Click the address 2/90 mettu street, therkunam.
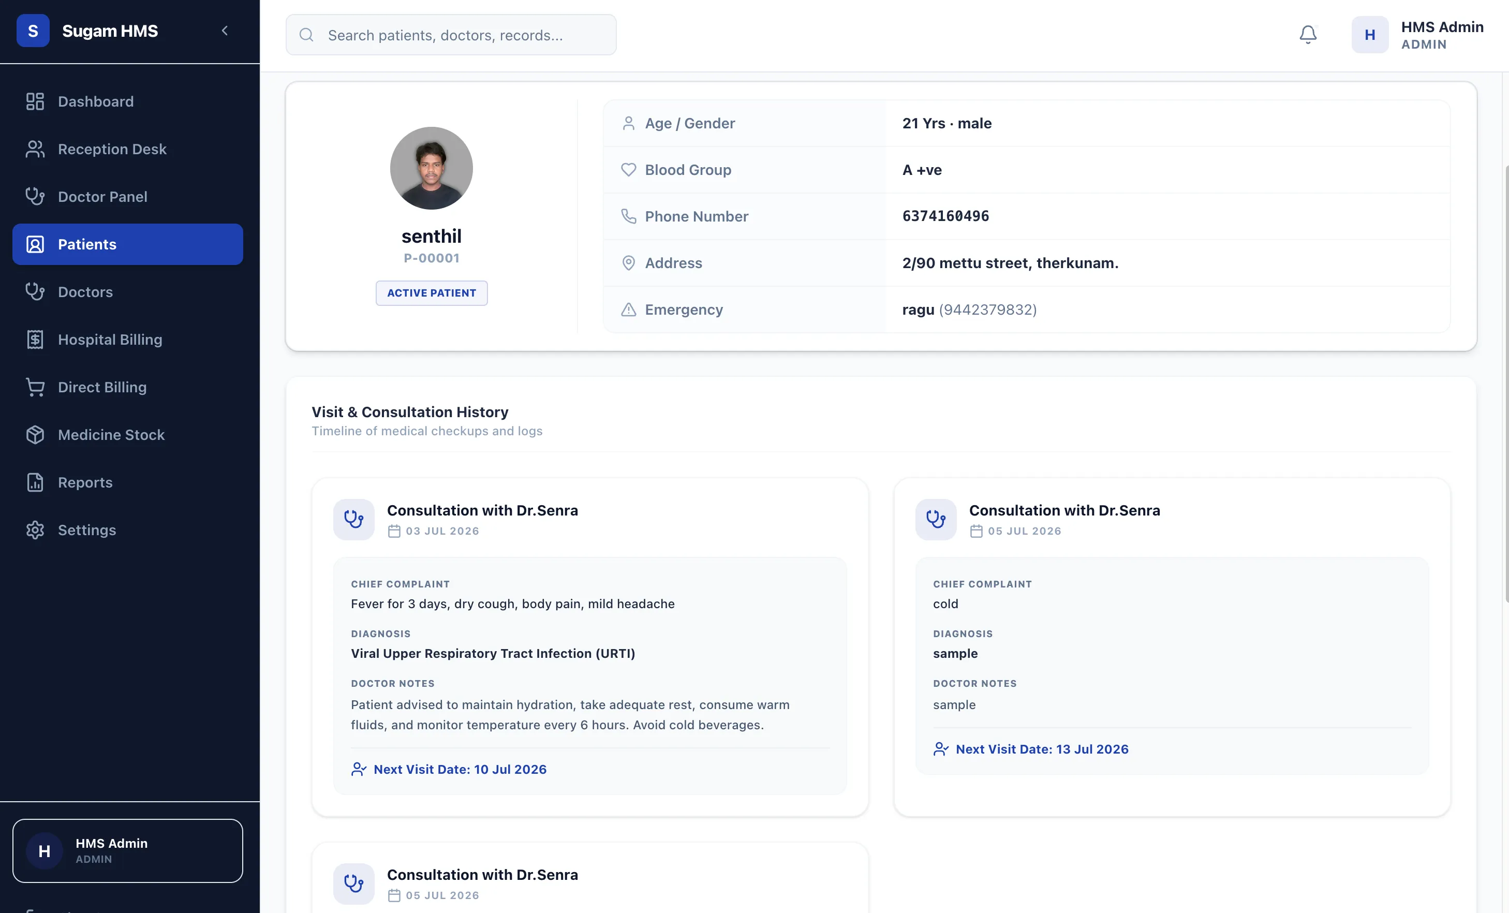 (x=1010, y=263)
